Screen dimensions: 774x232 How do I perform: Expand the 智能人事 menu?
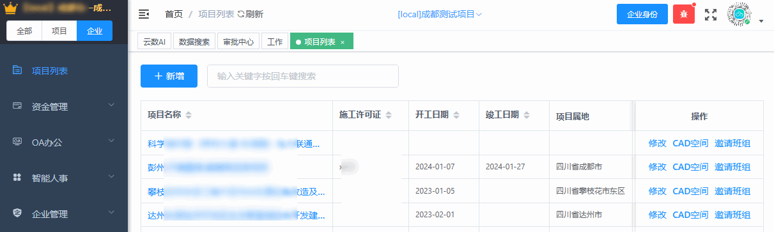pos(111,177)
